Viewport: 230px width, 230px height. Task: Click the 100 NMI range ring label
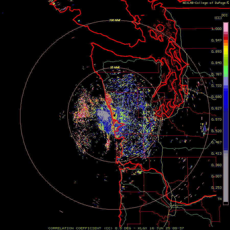pyautogui.click(x=115, y=20)
